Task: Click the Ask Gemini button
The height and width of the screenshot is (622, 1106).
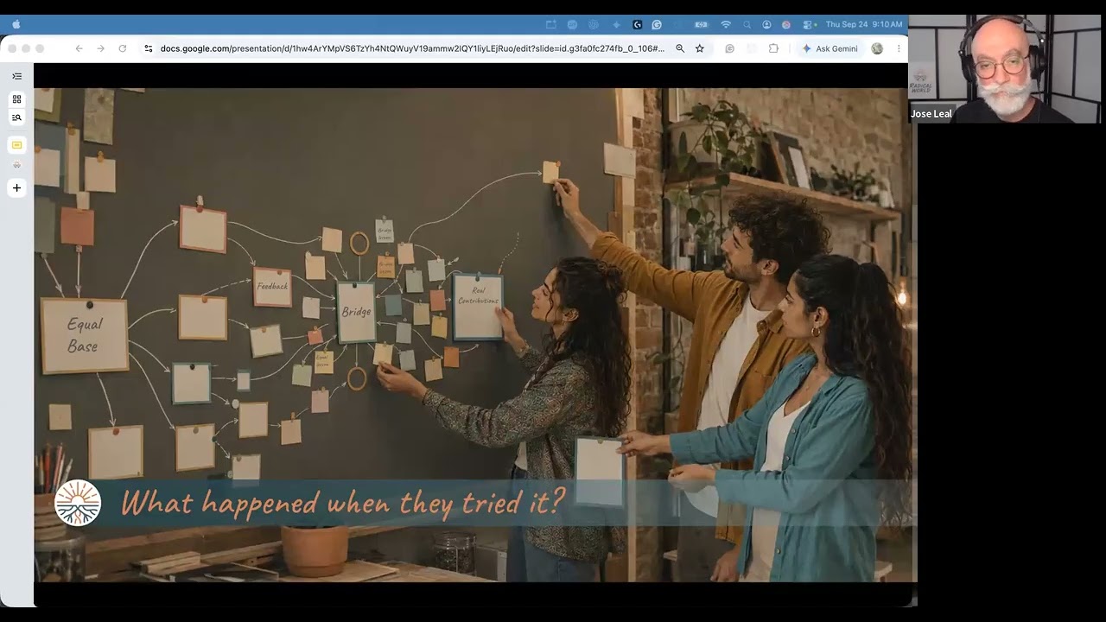Action: pos(829,48)
